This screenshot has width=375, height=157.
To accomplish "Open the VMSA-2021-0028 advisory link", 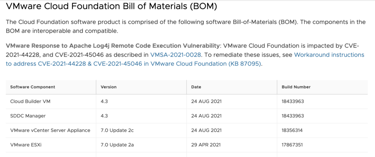I will [175, 55].
